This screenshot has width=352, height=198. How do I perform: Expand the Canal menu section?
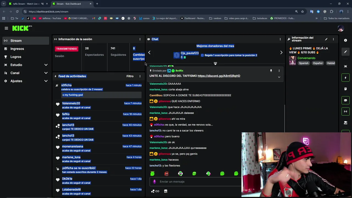click(26, 73)
